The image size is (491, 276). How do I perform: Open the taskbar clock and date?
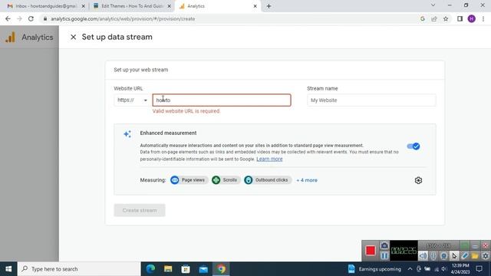tap(460, 269)
